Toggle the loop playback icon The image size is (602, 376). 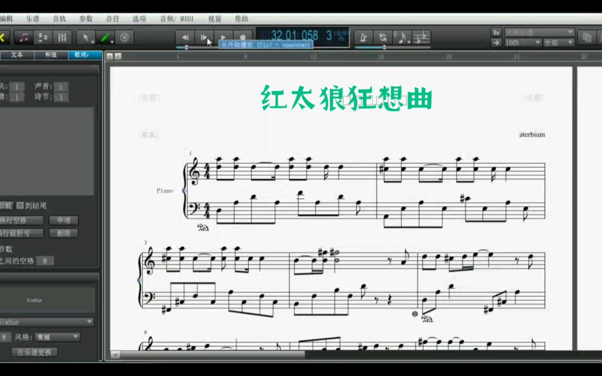pyautogui.click(x=383, y=37)
